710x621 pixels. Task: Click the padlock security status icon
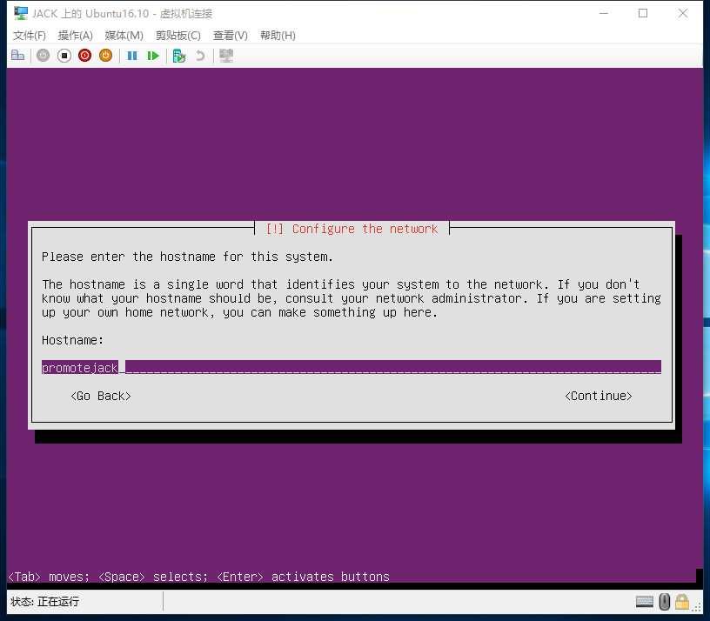pyautogui.click(x=682, y=602)
